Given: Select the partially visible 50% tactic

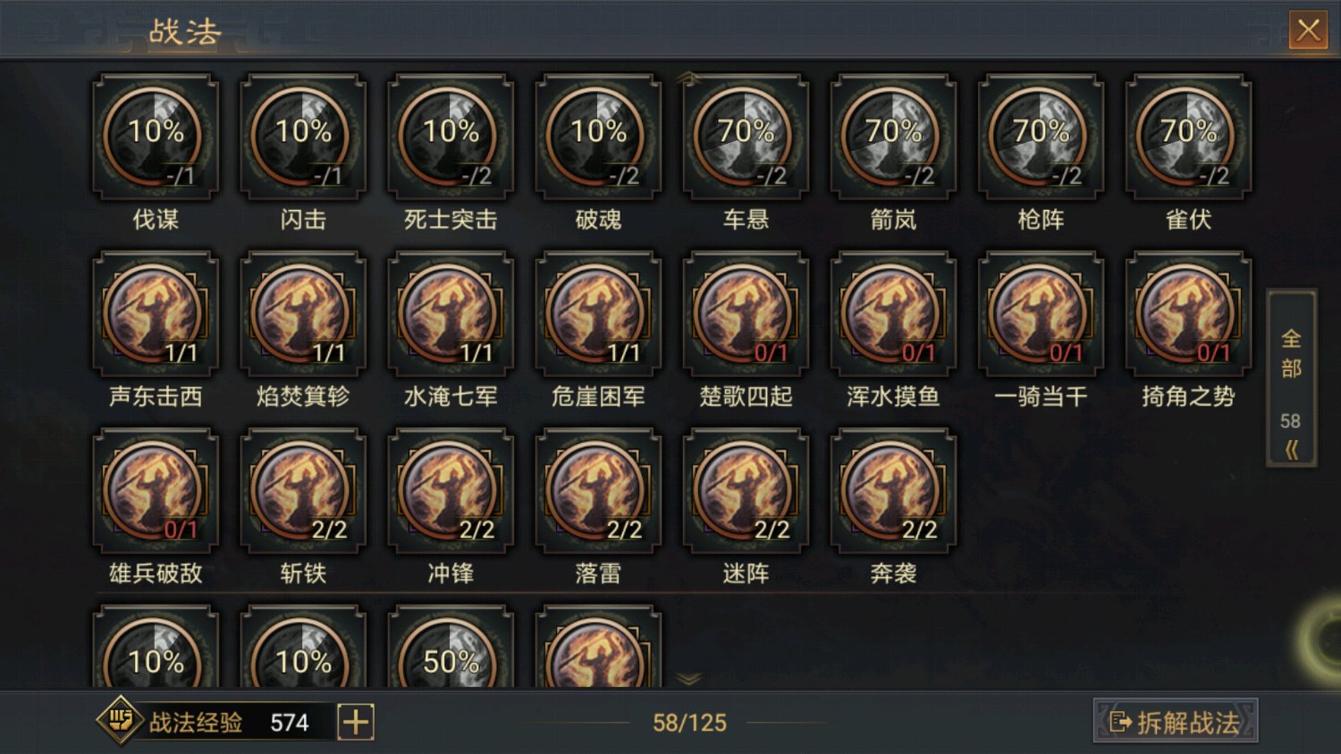Looking at the screenshot, I should click(451, 647).
